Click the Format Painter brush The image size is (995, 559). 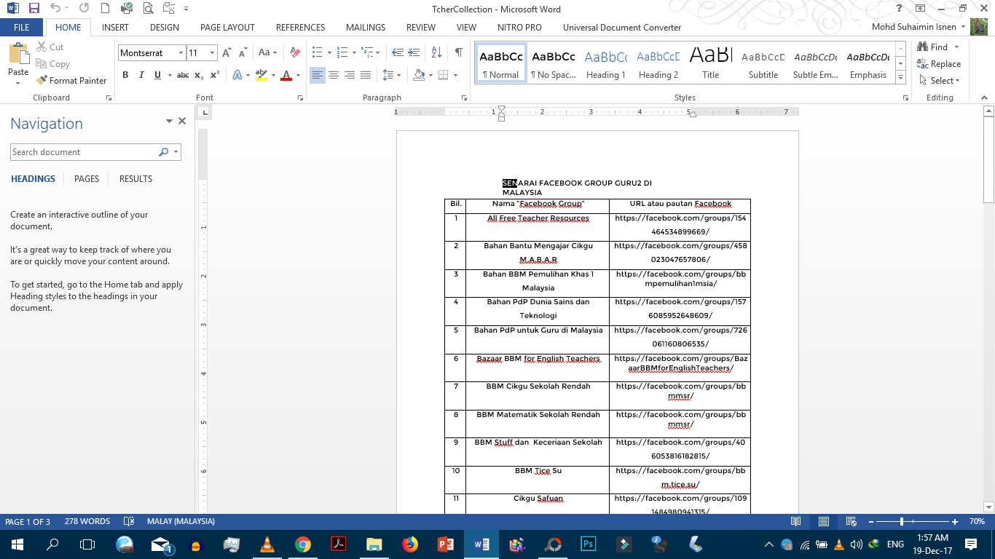pyautogui.click(x=71, y=81)
